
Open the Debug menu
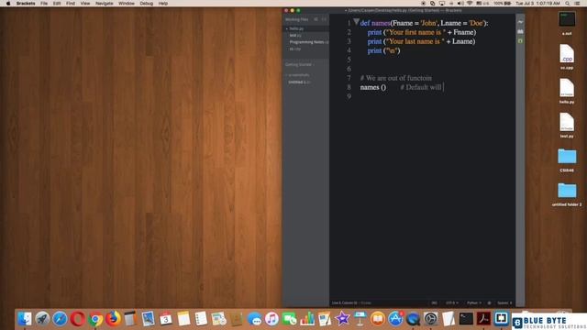point(146,4)
